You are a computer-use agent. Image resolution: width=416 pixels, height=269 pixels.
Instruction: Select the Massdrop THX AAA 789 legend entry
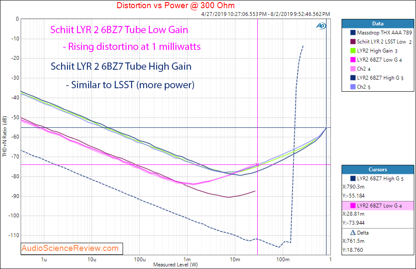[384, 33]
